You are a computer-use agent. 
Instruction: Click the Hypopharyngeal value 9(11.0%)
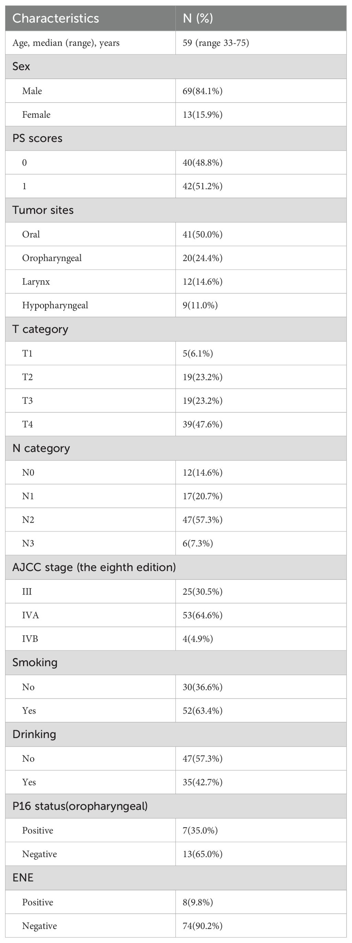(200, 305)
